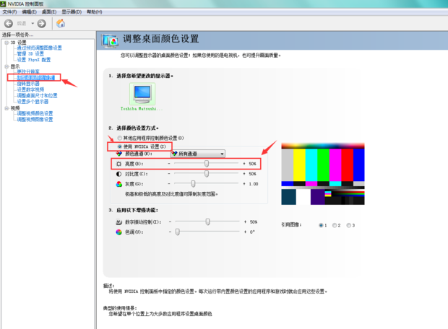Open the 编辑(E) menu

tap(29, 12)
